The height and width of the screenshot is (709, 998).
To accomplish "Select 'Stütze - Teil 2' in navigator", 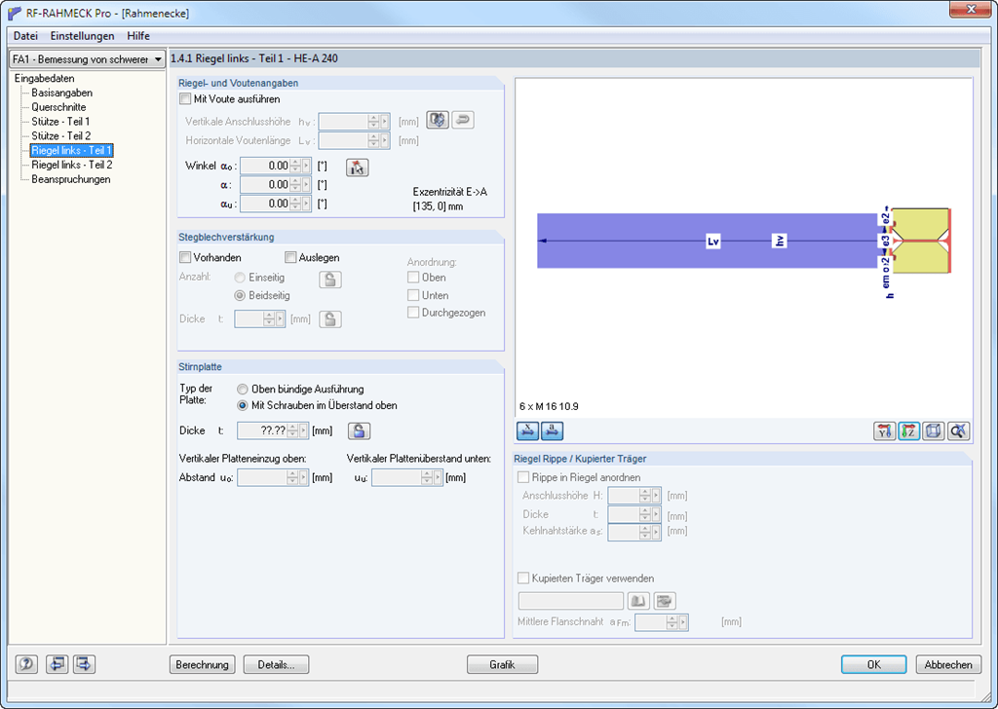I will 61,135.
